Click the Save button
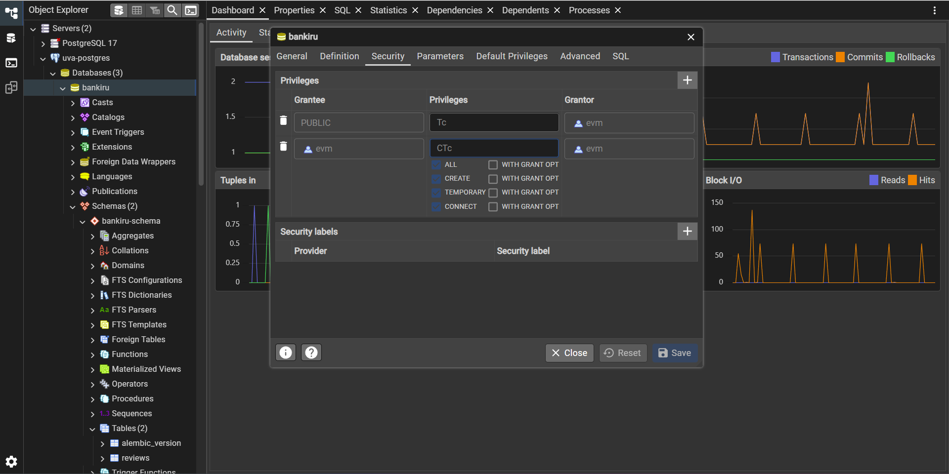The height and width of the screenshot is (474, 949). click(x=675, y=353)
